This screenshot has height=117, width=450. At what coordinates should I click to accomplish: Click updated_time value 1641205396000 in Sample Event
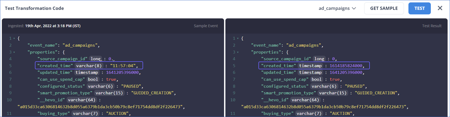coord(122,72)
